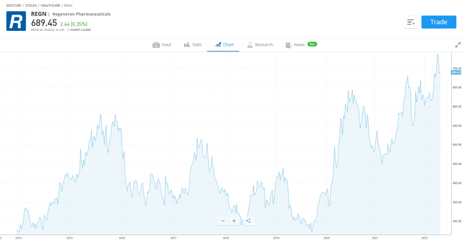Click the Feed tab newspaper icon
Screen dimensions: 463x241
tap(156, 45)
